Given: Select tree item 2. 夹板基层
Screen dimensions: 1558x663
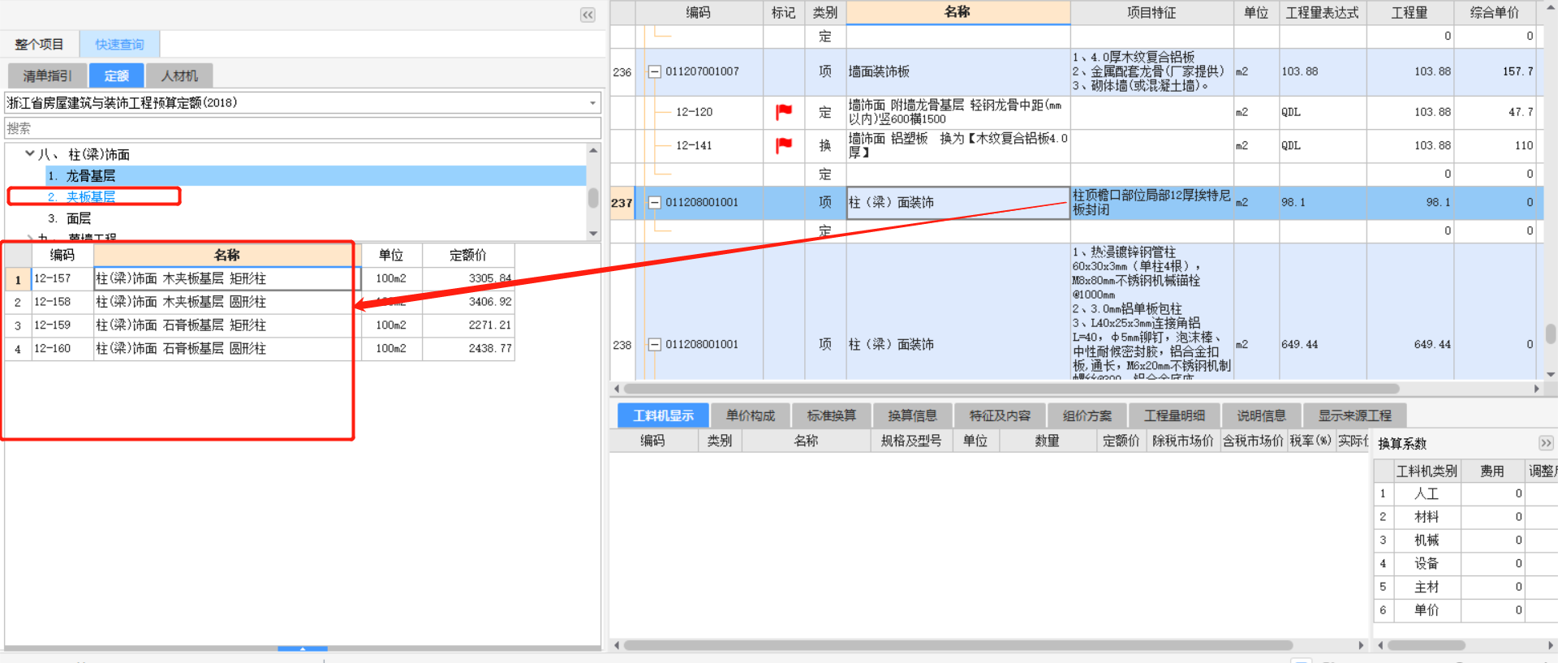Looking at the screenshot, I should (x=81, y=196).
